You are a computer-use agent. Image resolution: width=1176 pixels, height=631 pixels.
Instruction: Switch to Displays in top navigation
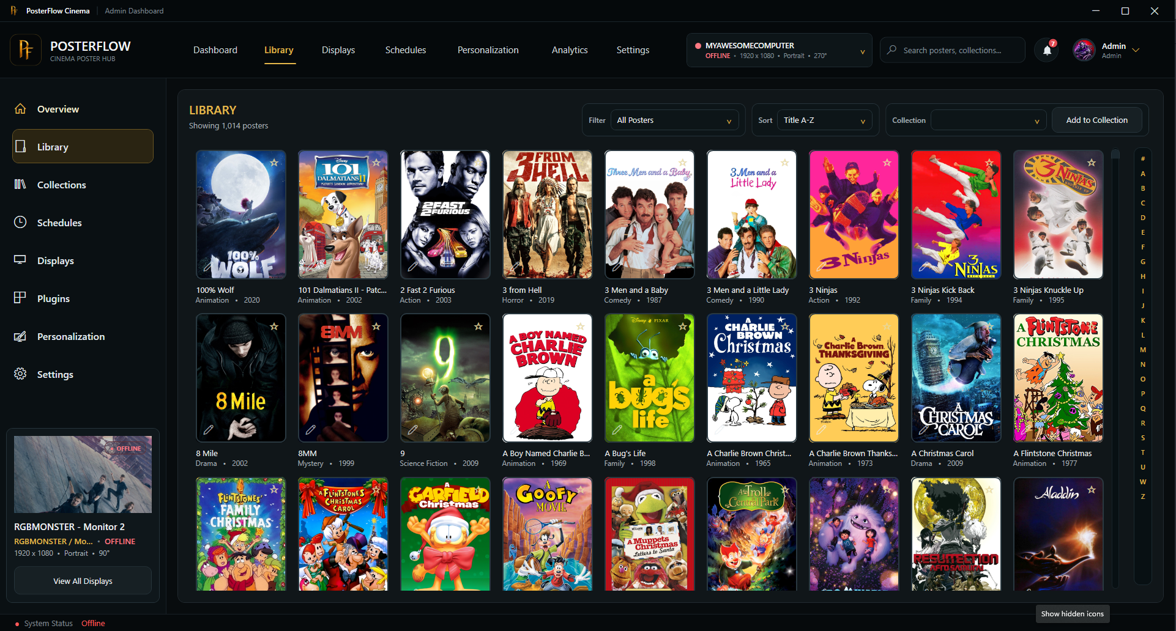(x=338, y=50)
